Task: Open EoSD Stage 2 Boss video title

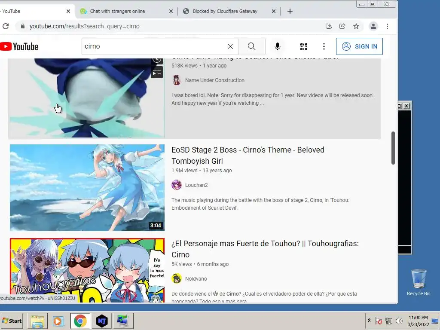Action: [248, 156]
